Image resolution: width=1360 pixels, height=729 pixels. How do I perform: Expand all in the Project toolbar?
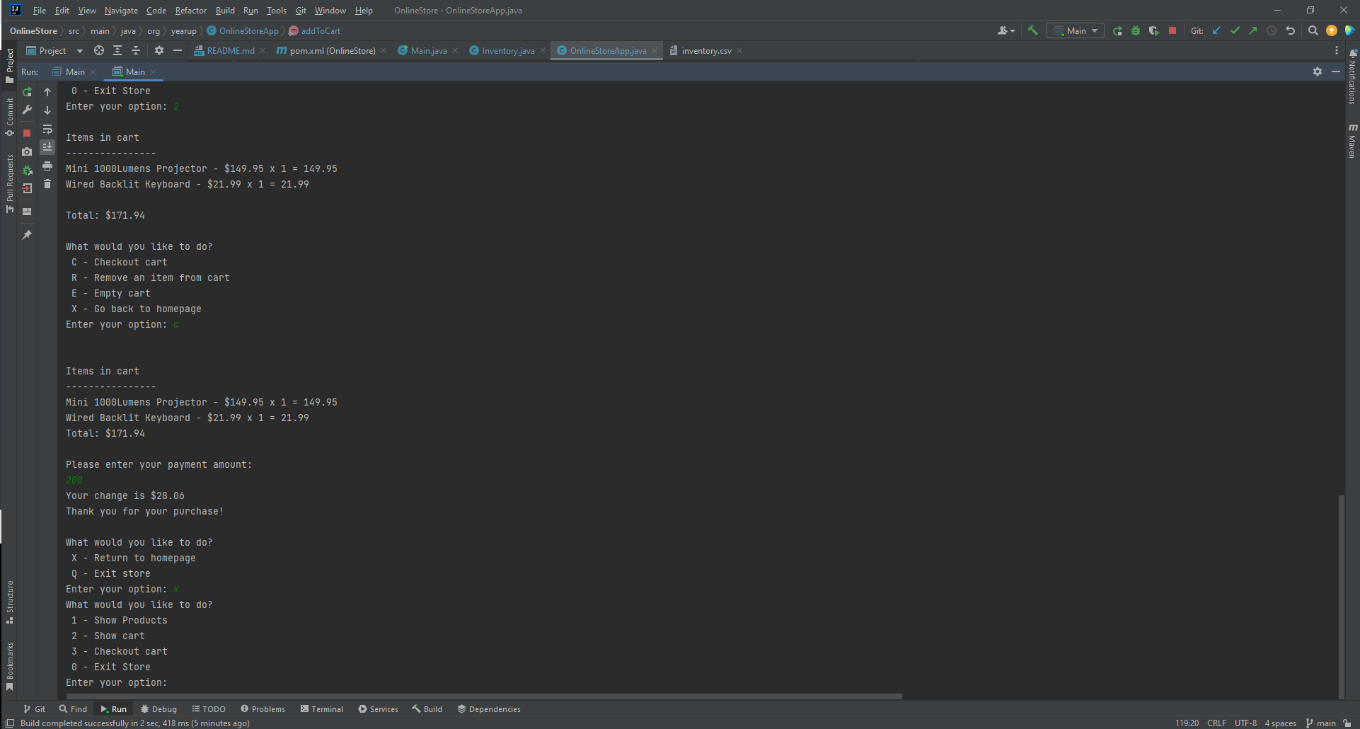tap(117, 50)
